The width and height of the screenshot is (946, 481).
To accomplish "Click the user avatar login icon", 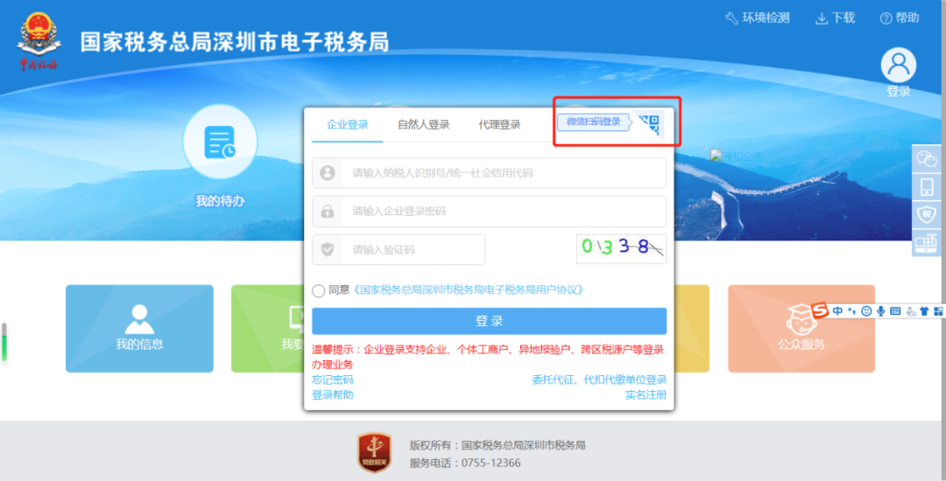I will tap(899, 66).
